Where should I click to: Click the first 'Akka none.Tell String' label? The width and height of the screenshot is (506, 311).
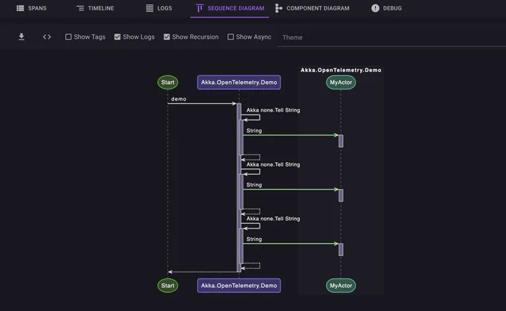[273, 110]
